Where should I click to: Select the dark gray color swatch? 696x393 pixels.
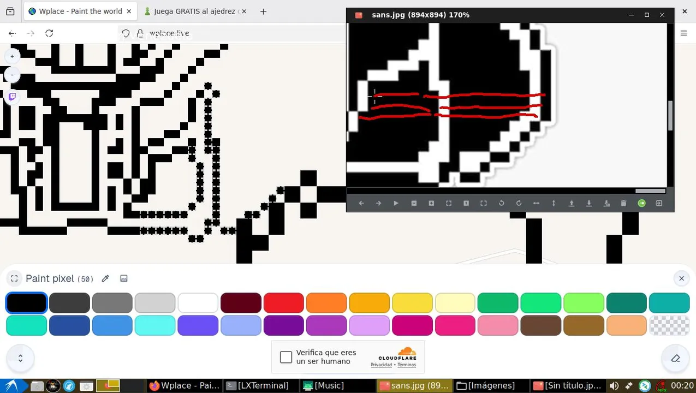coord(69,303)
